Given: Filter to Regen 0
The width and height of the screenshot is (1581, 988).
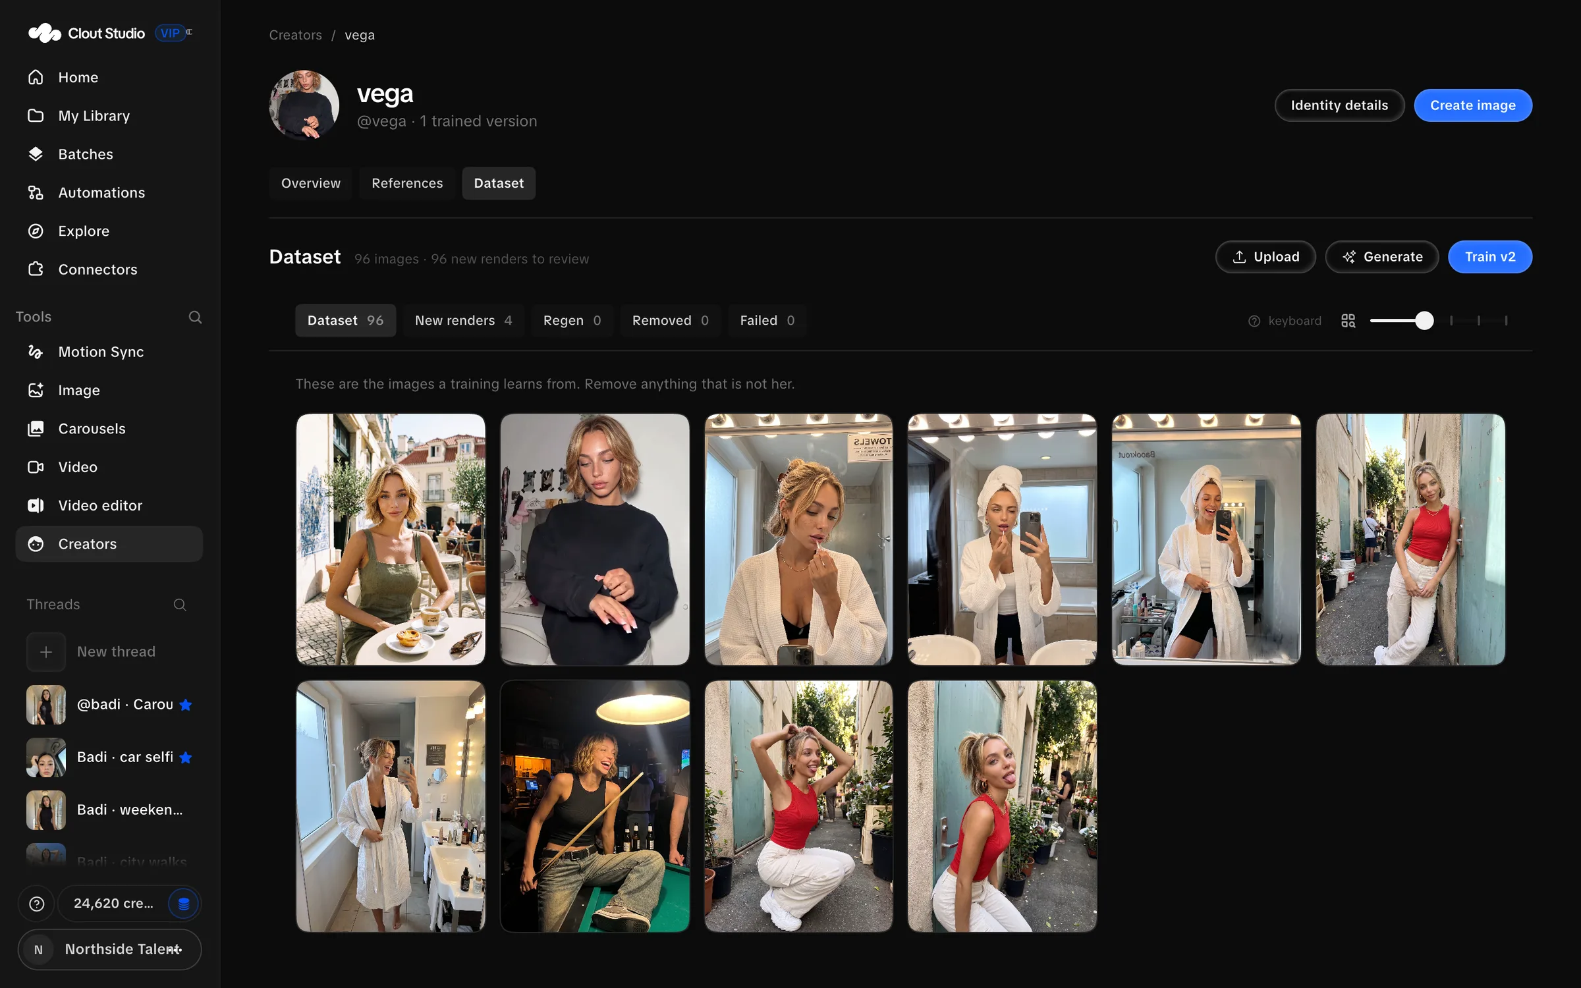Looking at the screenshot, I should click(572, 321).
